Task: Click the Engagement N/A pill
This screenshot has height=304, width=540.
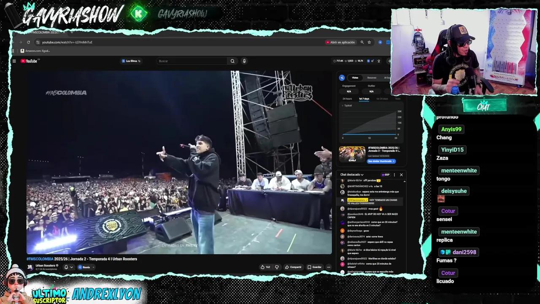Action: coord(349,92)
